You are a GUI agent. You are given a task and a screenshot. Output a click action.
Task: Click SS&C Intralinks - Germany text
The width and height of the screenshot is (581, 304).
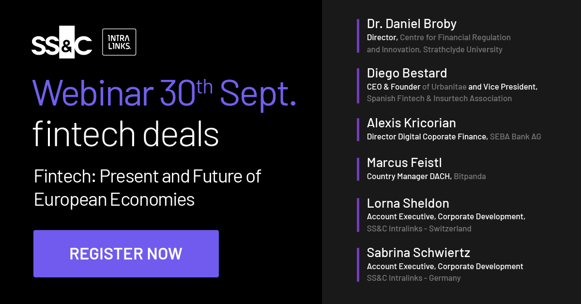pyautogui.click(x=413, y=278)
